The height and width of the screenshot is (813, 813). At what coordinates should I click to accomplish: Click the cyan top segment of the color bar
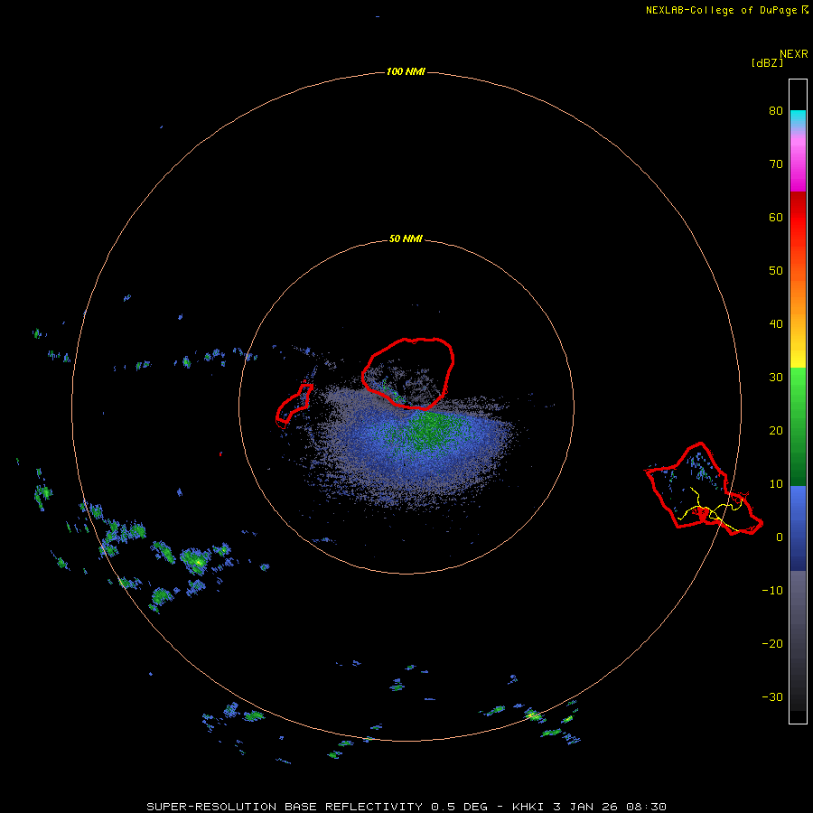click(x=798, y=118)
